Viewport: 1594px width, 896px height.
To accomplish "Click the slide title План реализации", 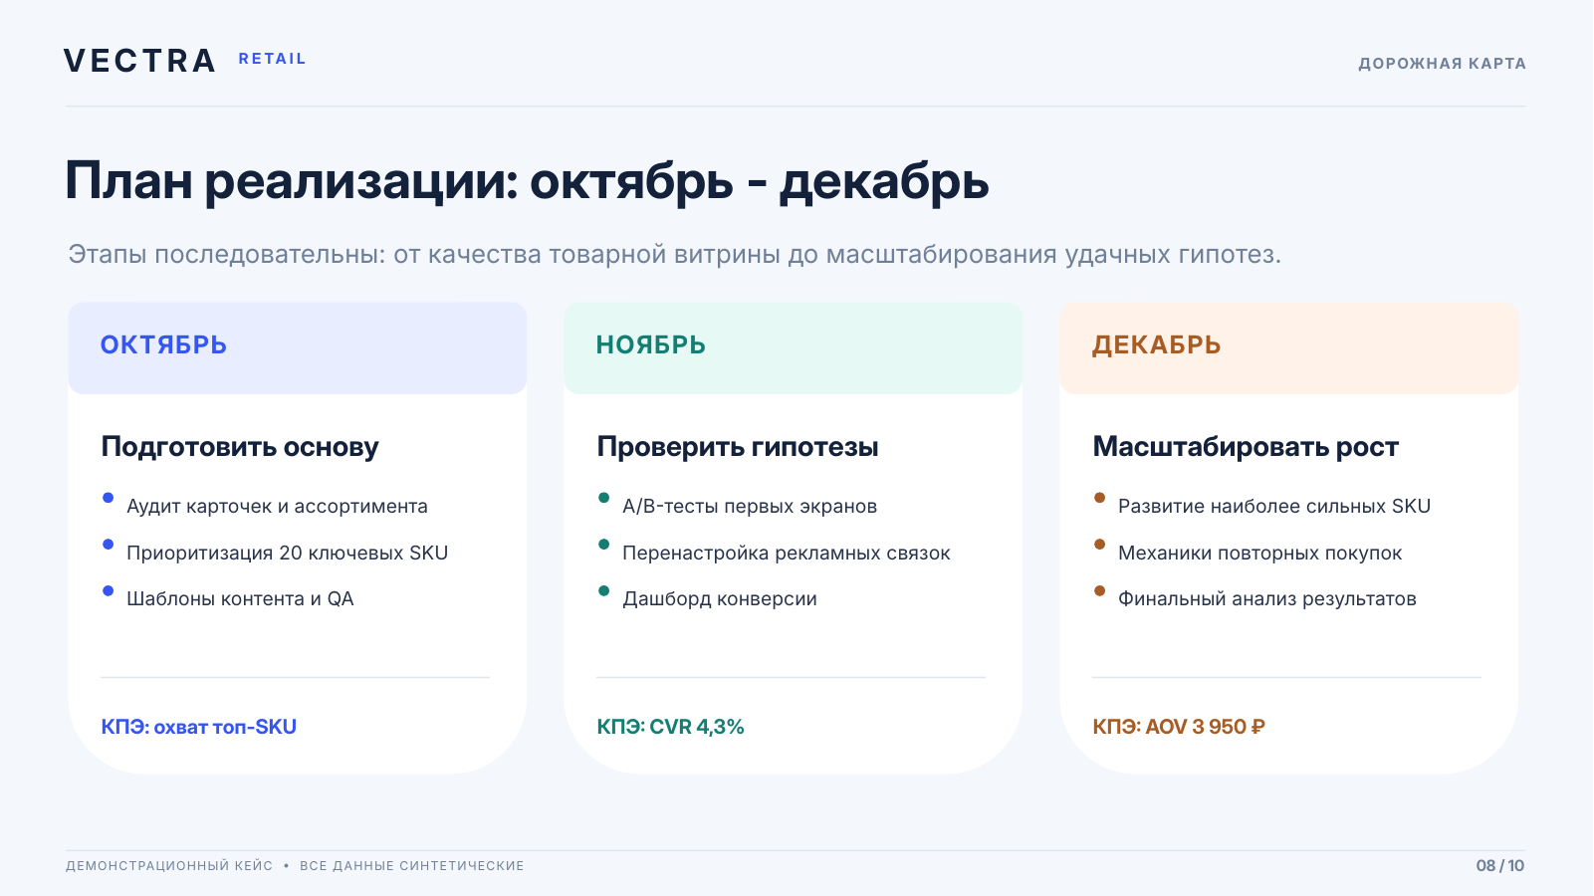I will point(527,181).
